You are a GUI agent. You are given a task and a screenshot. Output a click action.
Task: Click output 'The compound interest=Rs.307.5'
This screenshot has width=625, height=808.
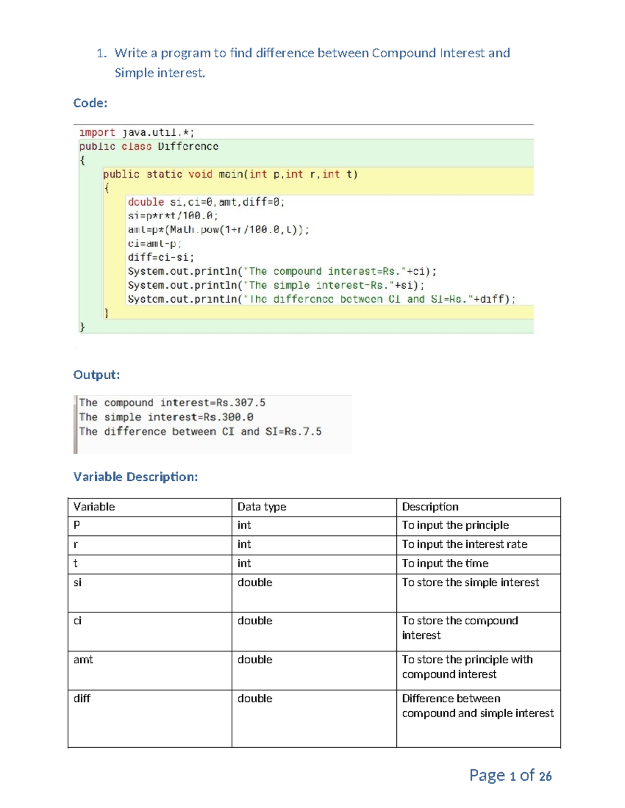click(x=172, y=403)
